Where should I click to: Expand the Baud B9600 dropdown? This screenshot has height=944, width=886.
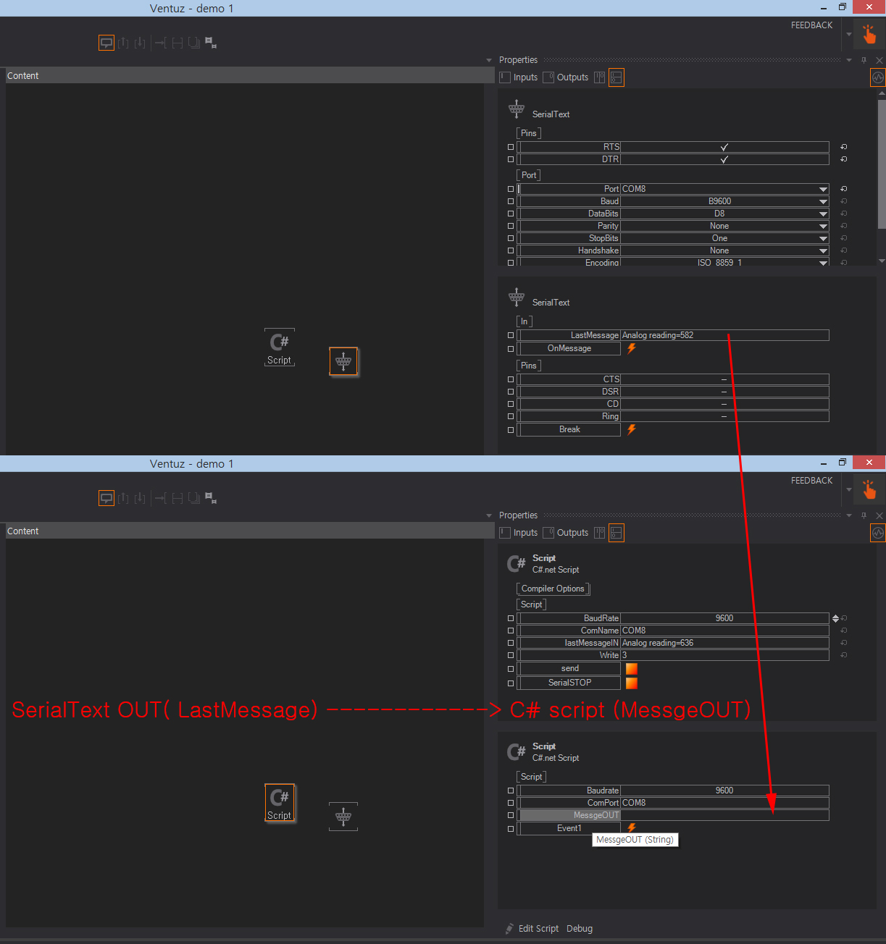click(823, 201)
